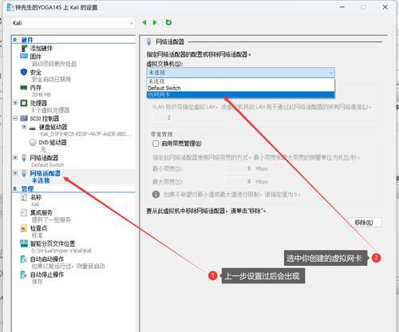Viewport: 399px width, 332px height.
Task: Click the 安全 security shield icon
Action: (24, 72)
